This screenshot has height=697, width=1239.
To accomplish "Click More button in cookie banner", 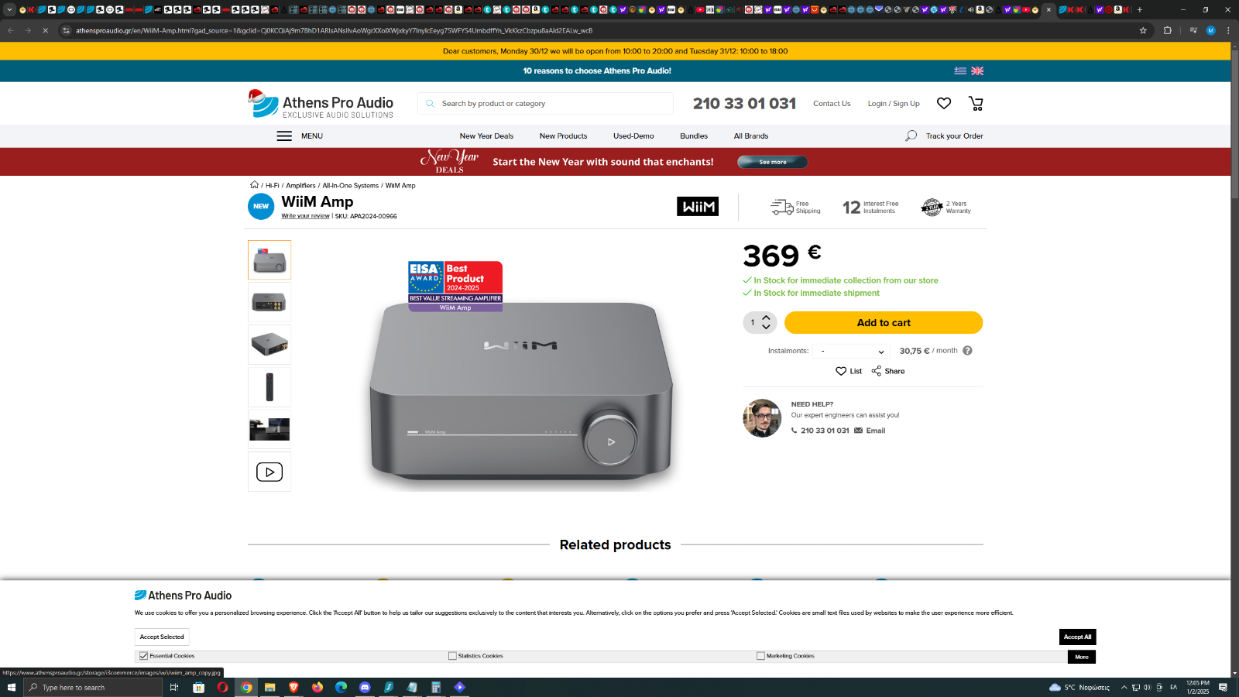I will click(x=1081, y=657).
